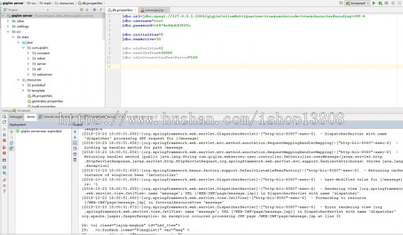The image size is (403, 235).
Task: Collapse the src folder
Action: pyautogui.click(x=8, y=32)
